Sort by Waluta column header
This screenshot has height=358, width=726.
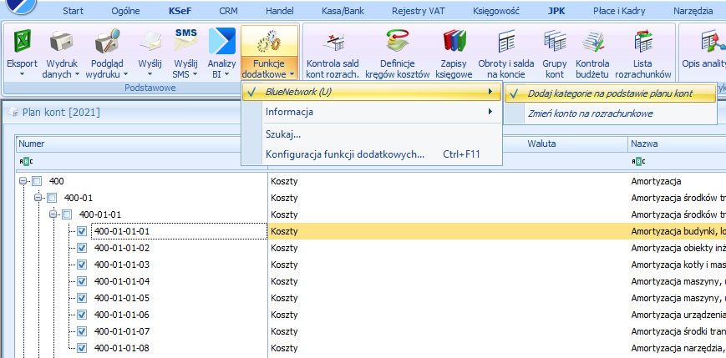(541, 144)
